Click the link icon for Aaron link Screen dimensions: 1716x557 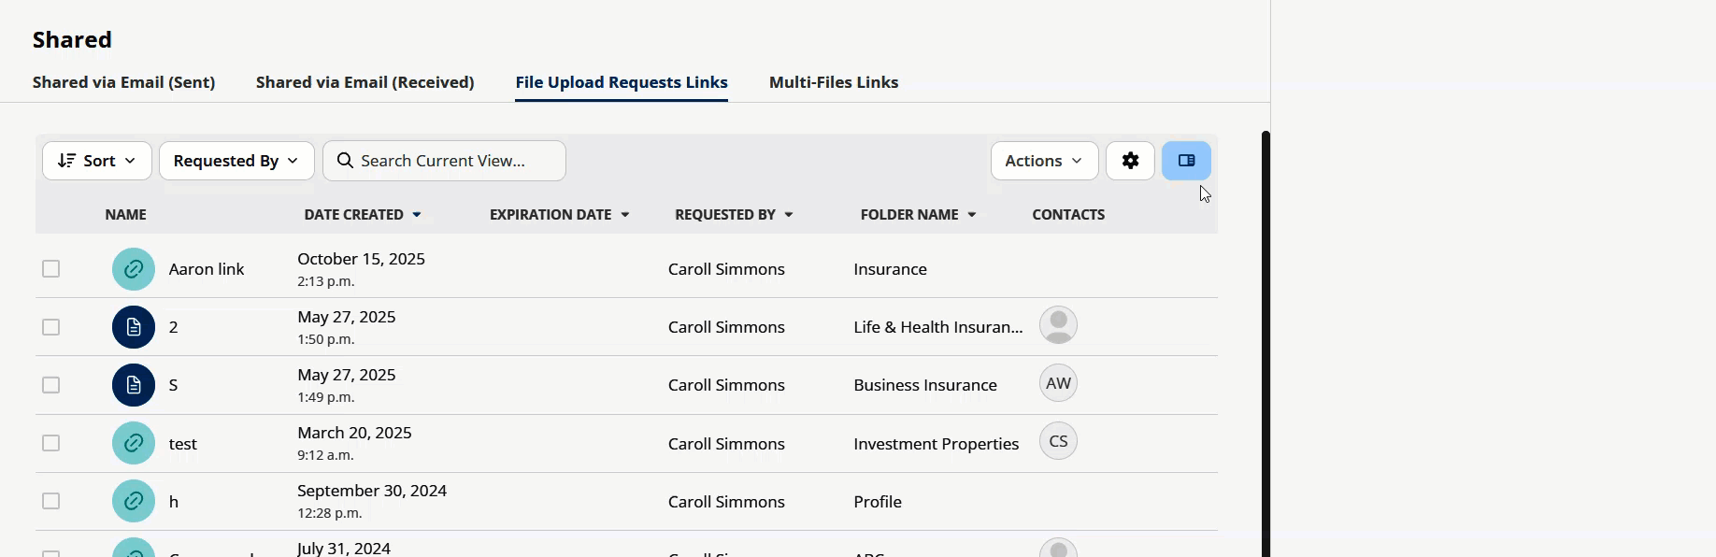point(134,269)
